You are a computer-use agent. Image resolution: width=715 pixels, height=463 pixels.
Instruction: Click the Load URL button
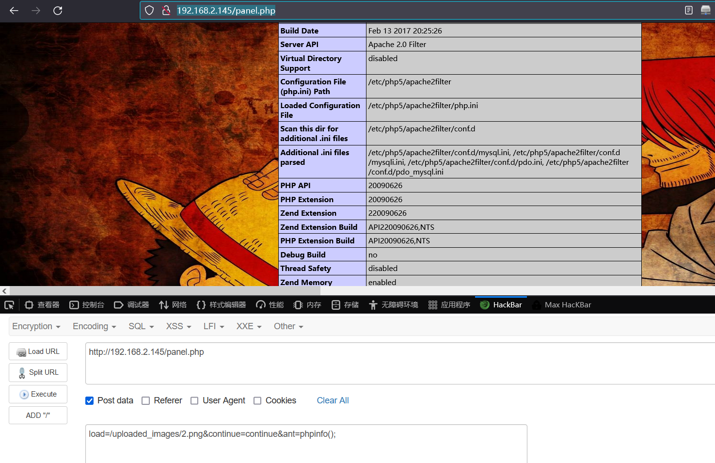38,351
